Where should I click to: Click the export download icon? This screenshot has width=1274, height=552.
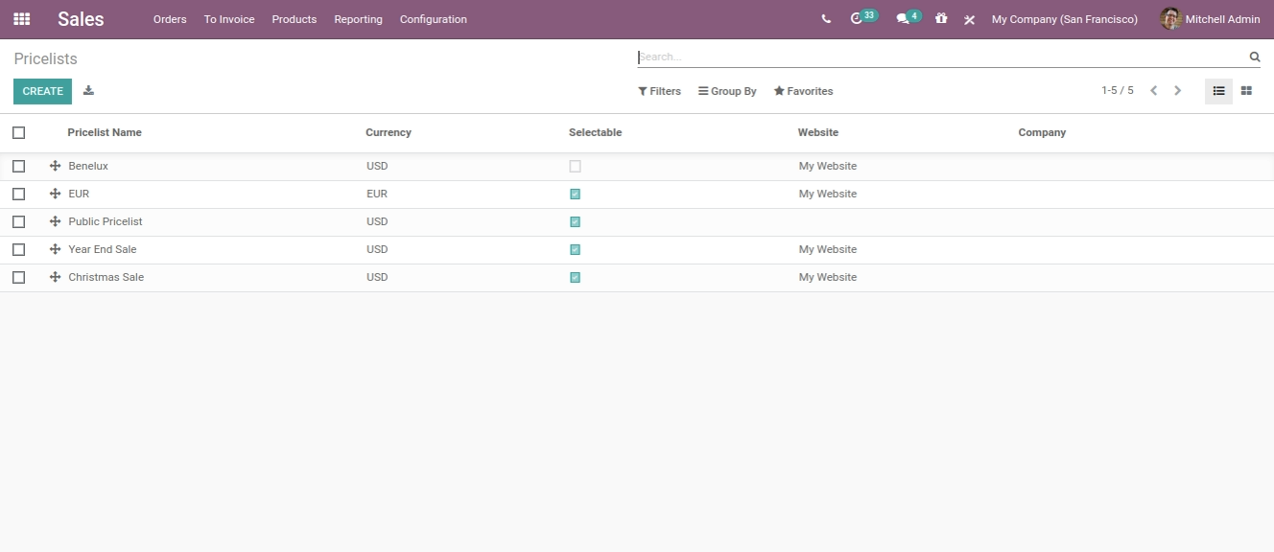(88, 91)
